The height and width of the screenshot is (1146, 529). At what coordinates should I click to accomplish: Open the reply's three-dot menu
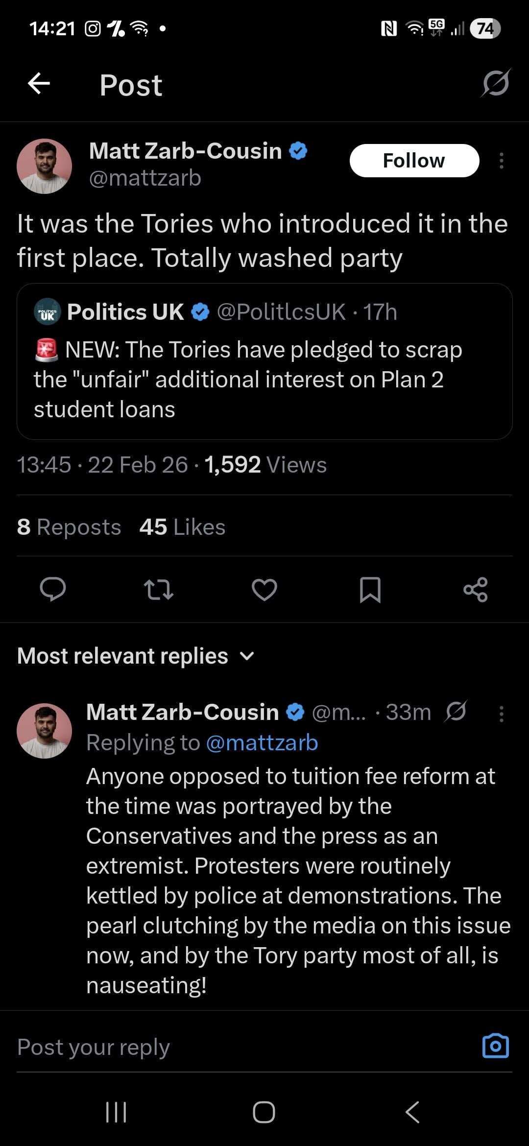click(x=501, y=714)
